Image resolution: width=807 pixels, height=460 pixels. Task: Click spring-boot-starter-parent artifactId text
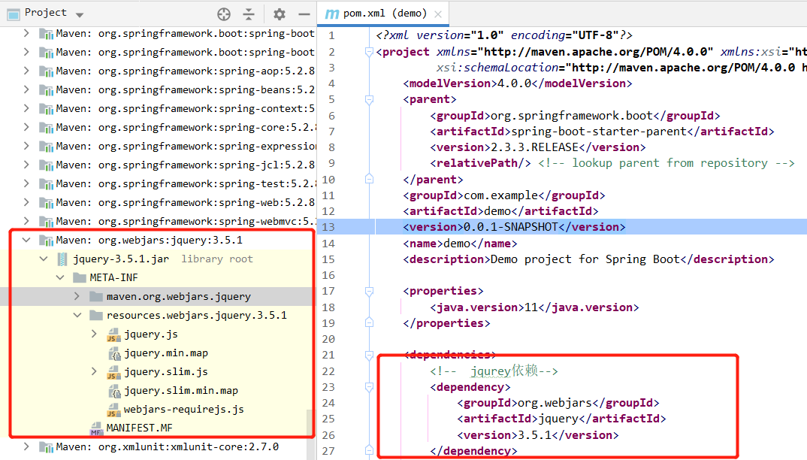click(x=599, y=132)
